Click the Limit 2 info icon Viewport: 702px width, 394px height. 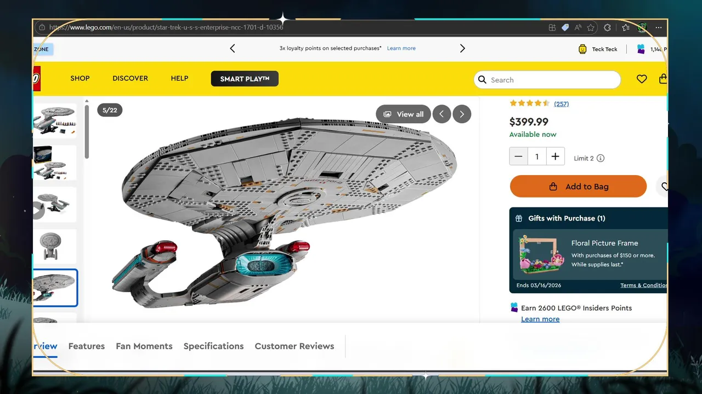pos(601,158)
